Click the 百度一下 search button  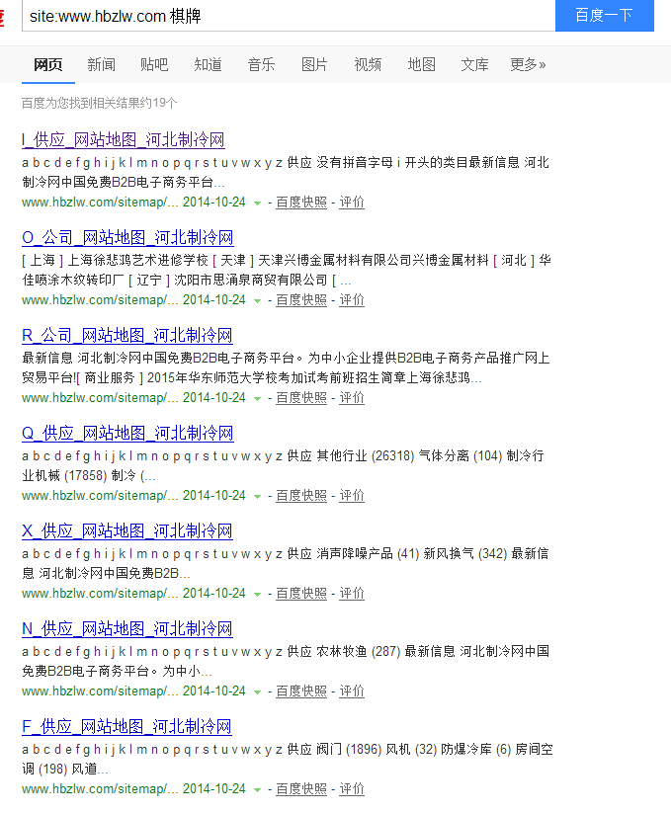[604, 16]
